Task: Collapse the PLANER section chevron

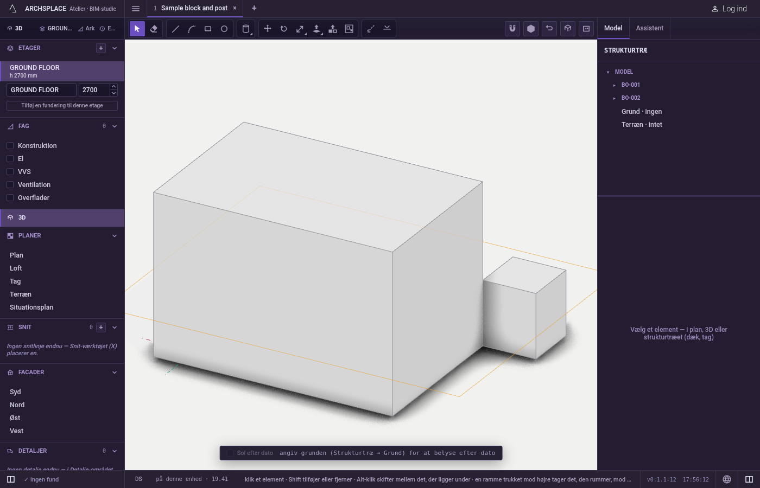Action: [x=115, y=236]
